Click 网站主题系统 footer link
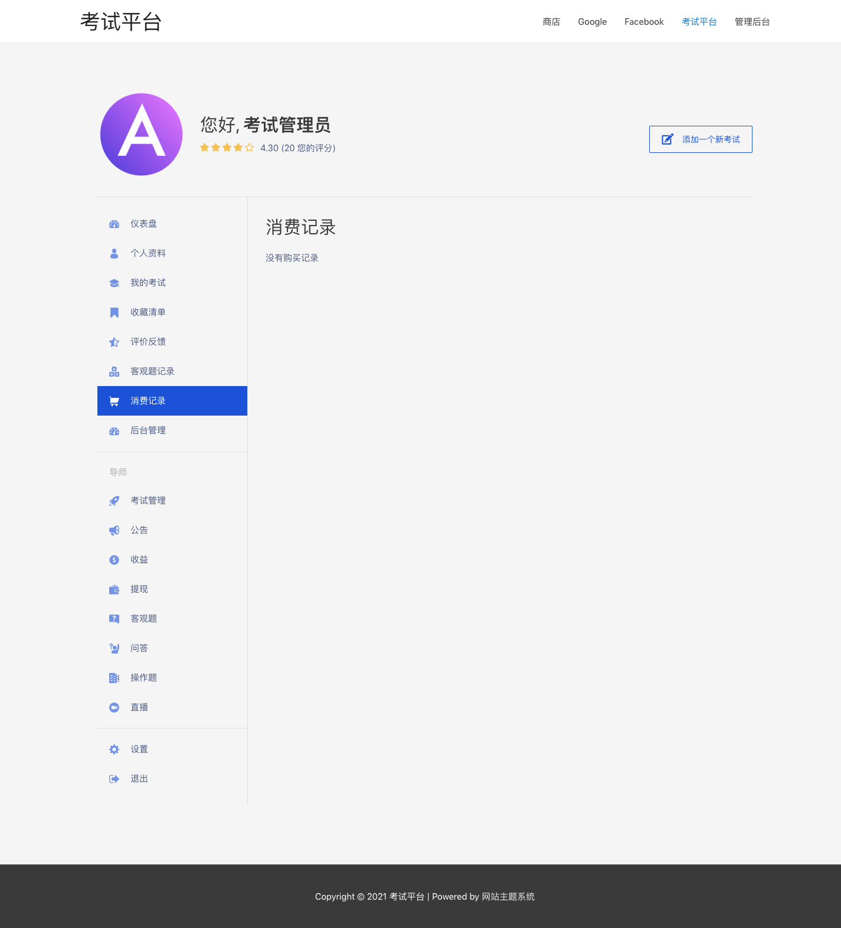 (x=508, y=897)
